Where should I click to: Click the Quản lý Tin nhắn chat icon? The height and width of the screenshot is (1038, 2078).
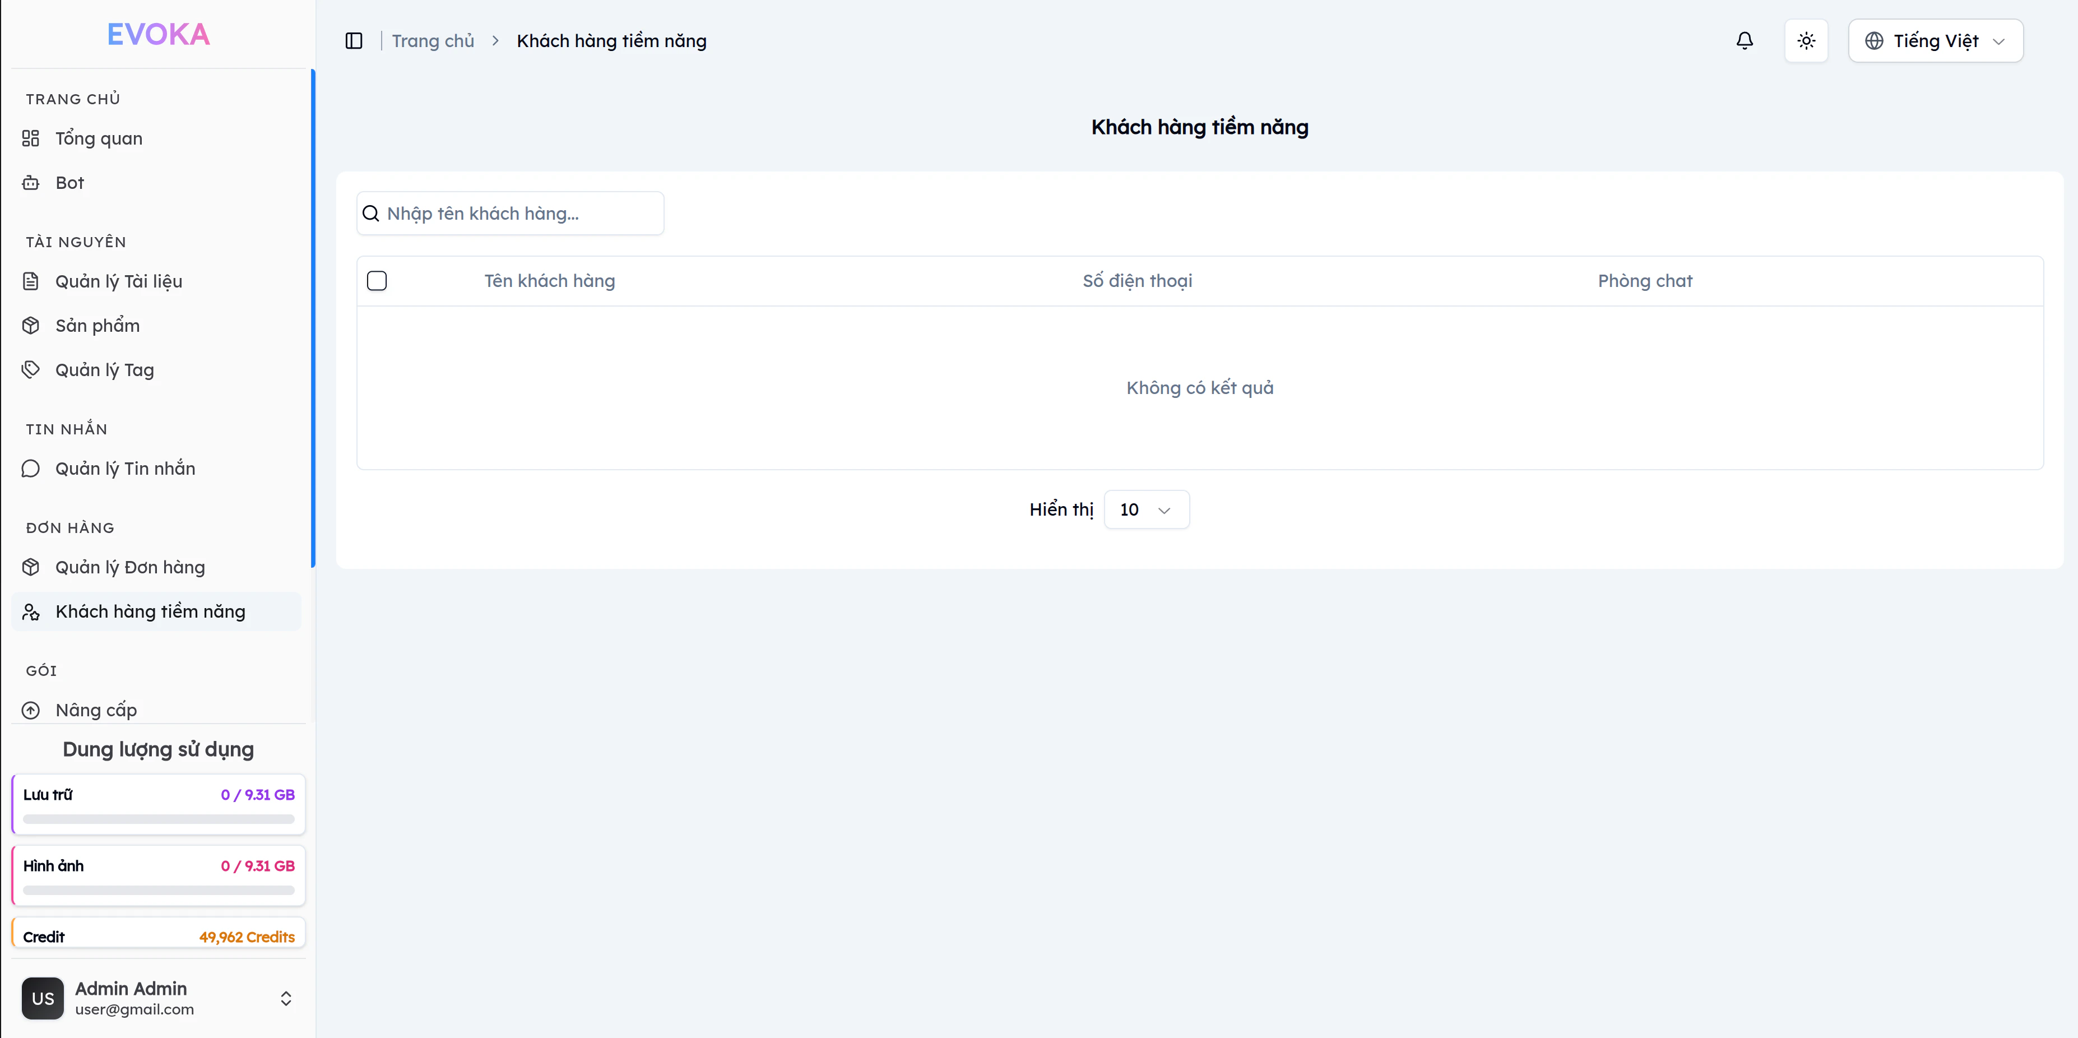coord(31,469)
